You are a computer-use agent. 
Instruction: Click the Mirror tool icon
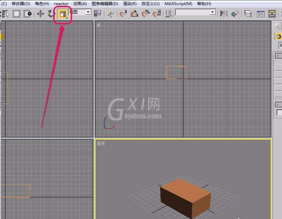224,14
